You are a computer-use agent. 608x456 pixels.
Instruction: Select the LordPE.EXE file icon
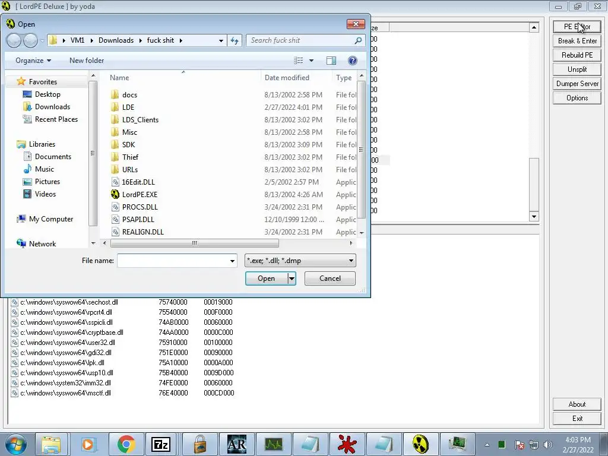[115, 194]
